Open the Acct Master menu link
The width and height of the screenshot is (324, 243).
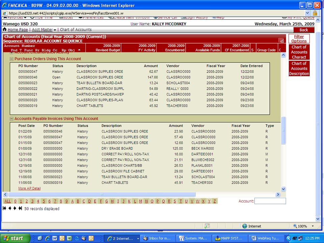pos(42,30)
